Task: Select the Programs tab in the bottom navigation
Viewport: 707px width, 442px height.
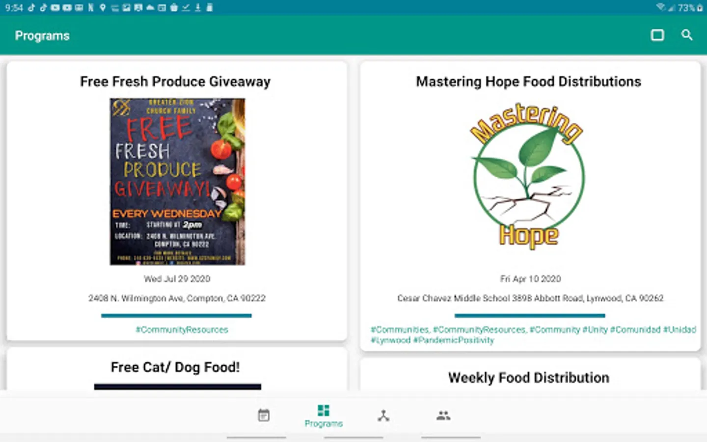Action: click(324, 416)
